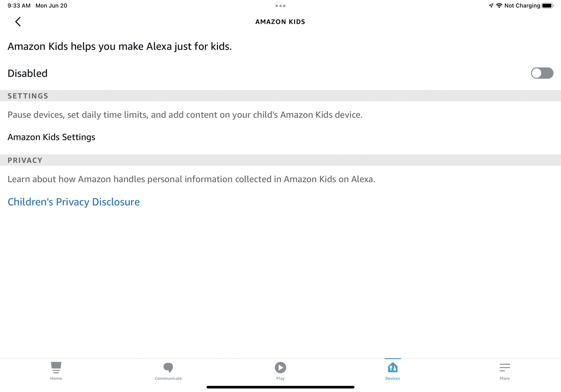Viewport: 561px width, 392px height.
Task: Tap the Play icon in bottom bar
Action: (x=280, y=367)
